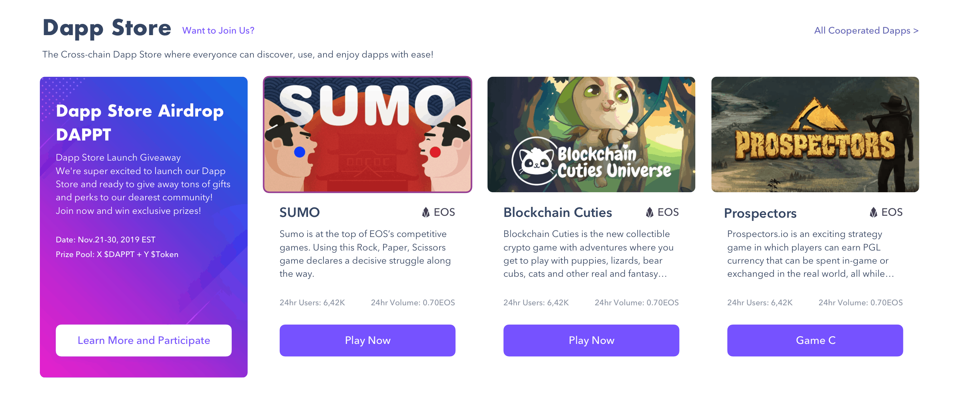Click the Blockchain Cuties description text
The image size is (958, 396).
pyautogui.click(x=588, y=254)
